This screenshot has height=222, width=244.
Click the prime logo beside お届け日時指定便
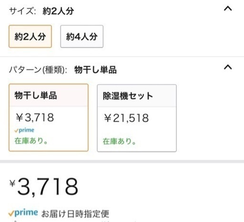(x=23, y=212)
